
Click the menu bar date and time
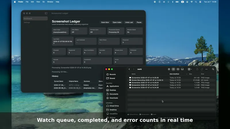tap(210, 2)
